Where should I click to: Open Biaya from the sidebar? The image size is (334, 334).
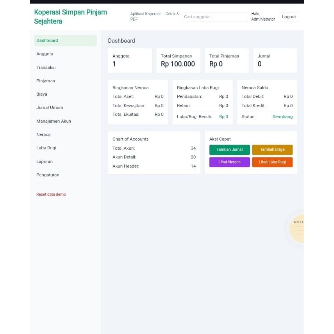65,94
